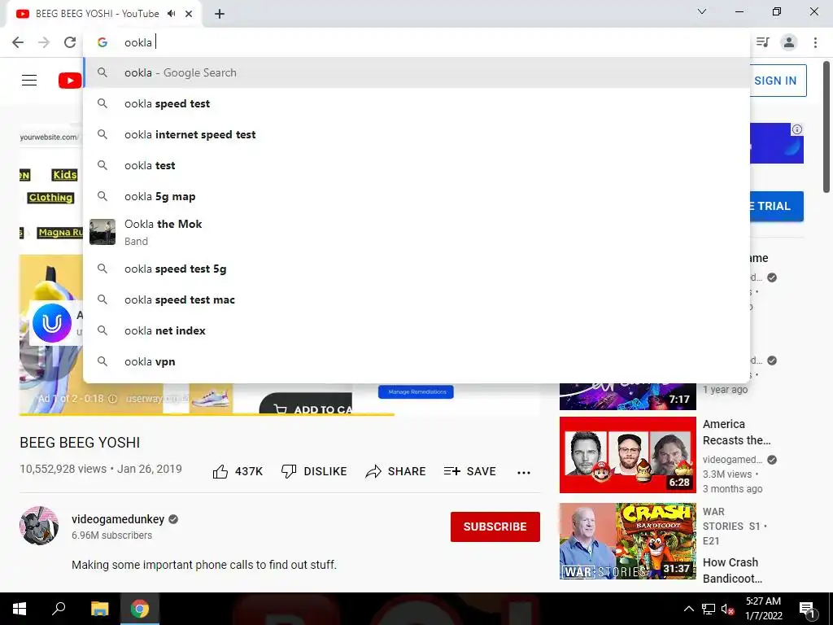The image size is (833, 625).
Task: Click the ad info icon on banner ad
Action: (x=797, y=129)
